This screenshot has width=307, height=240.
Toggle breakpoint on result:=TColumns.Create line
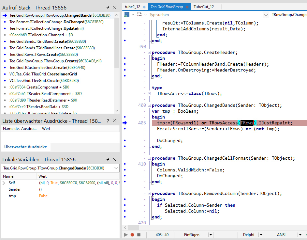(x=125, y=23)
